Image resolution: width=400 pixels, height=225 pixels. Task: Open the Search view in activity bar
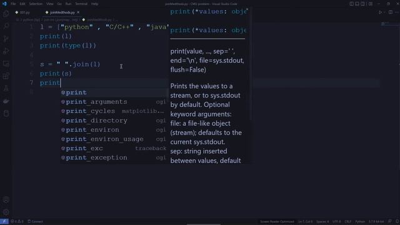(6, 26)
